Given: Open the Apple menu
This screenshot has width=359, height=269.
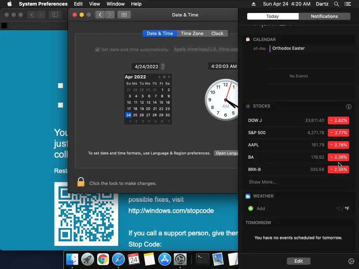Looking at the screenshot, I should (x=9, y=4).
